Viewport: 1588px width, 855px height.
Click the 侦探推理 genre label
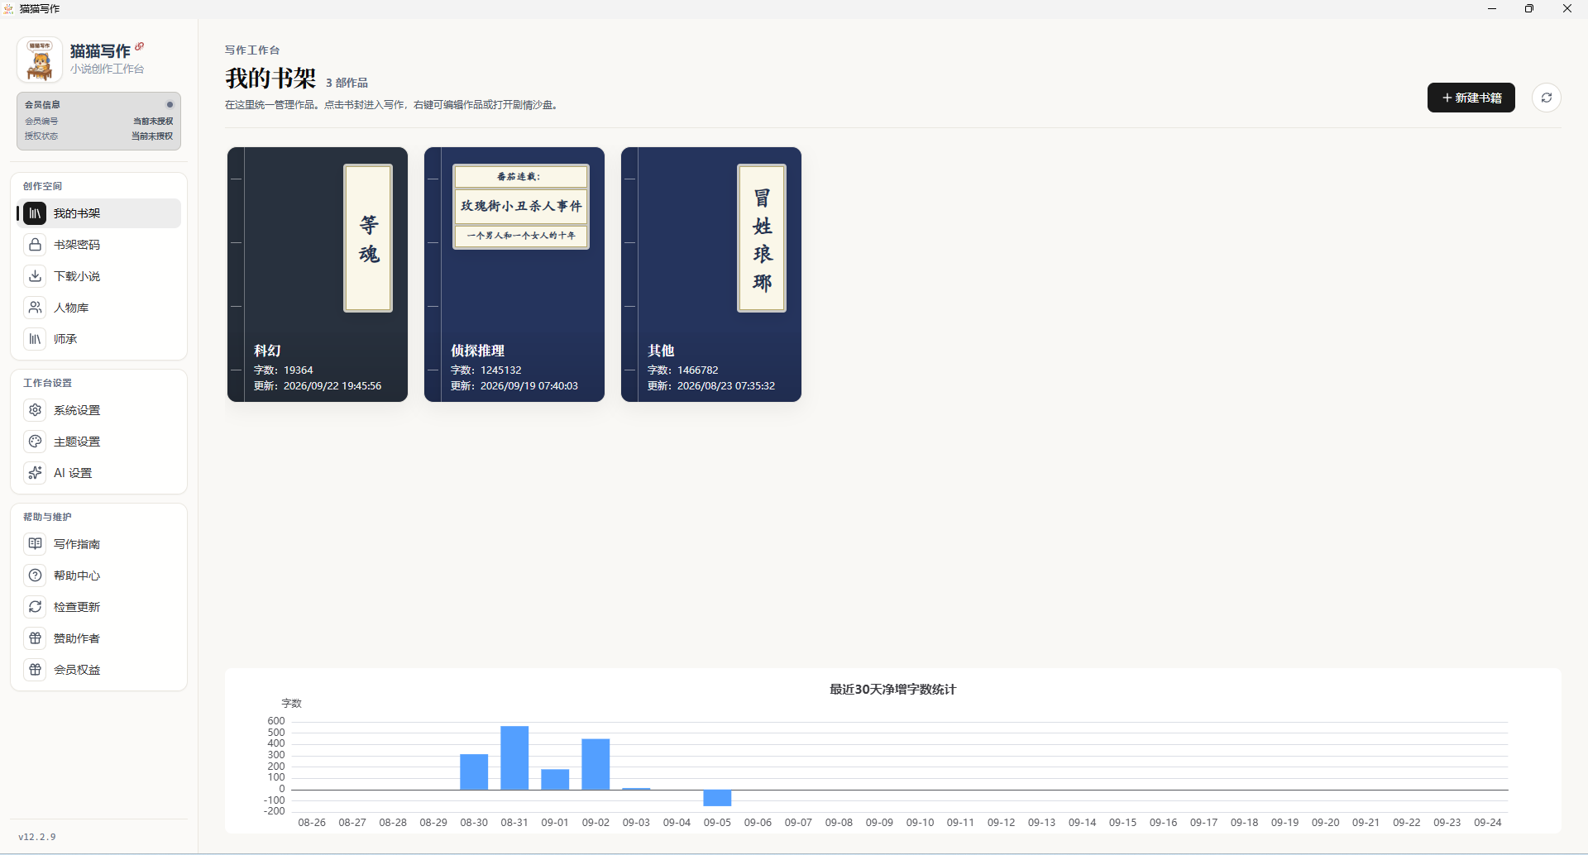[477, 351]
